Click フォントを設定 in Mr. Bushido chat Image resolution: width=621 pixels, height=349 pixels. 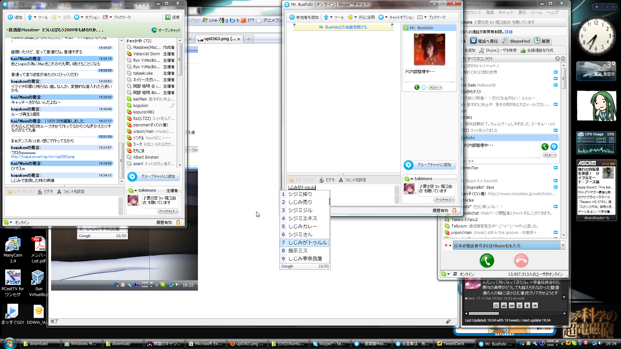coord(352,180)
